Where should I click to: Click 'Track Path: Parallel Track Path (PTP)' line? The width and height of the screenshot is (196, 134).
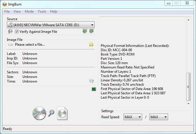(x=128, y=76)
